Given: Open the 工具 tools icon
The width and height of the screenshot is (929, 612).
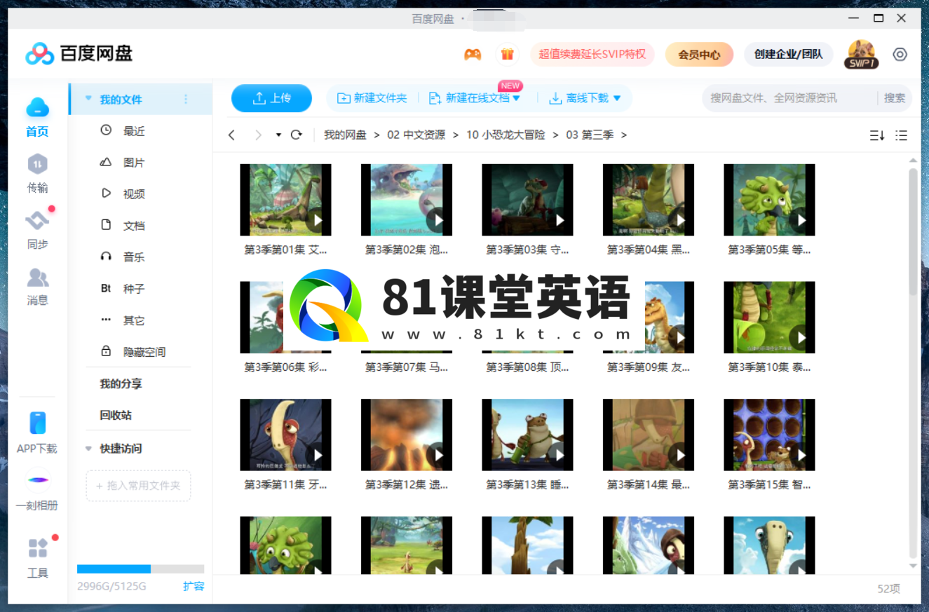Looking at the screenshot, I should click(x=38, y=548).
